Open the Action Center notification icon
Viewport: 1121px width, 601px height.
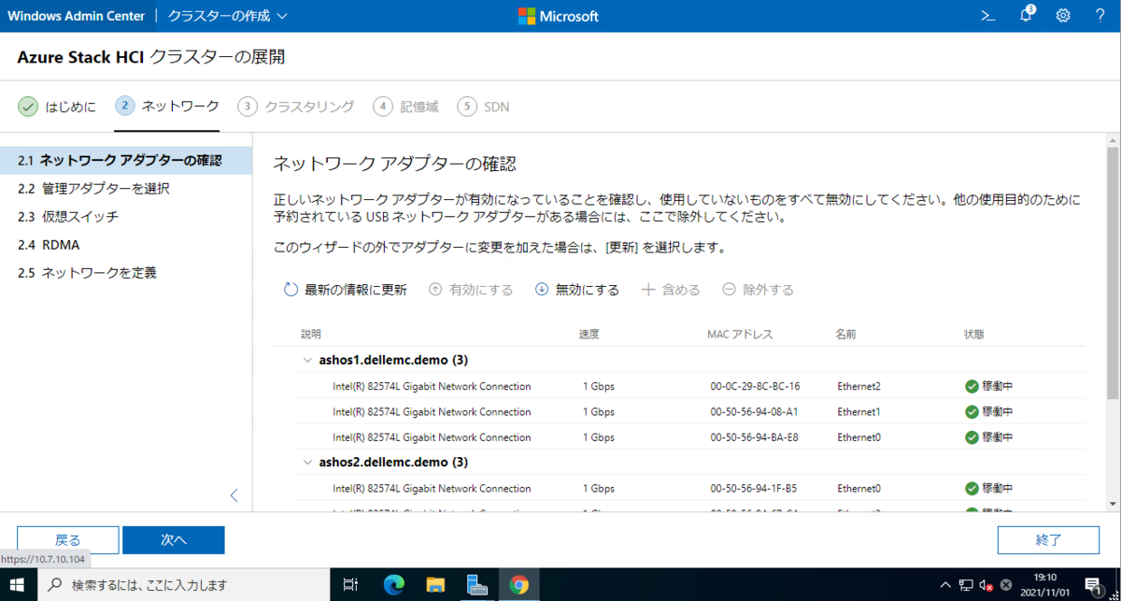pyautogui.click(x=1092, y=585)
